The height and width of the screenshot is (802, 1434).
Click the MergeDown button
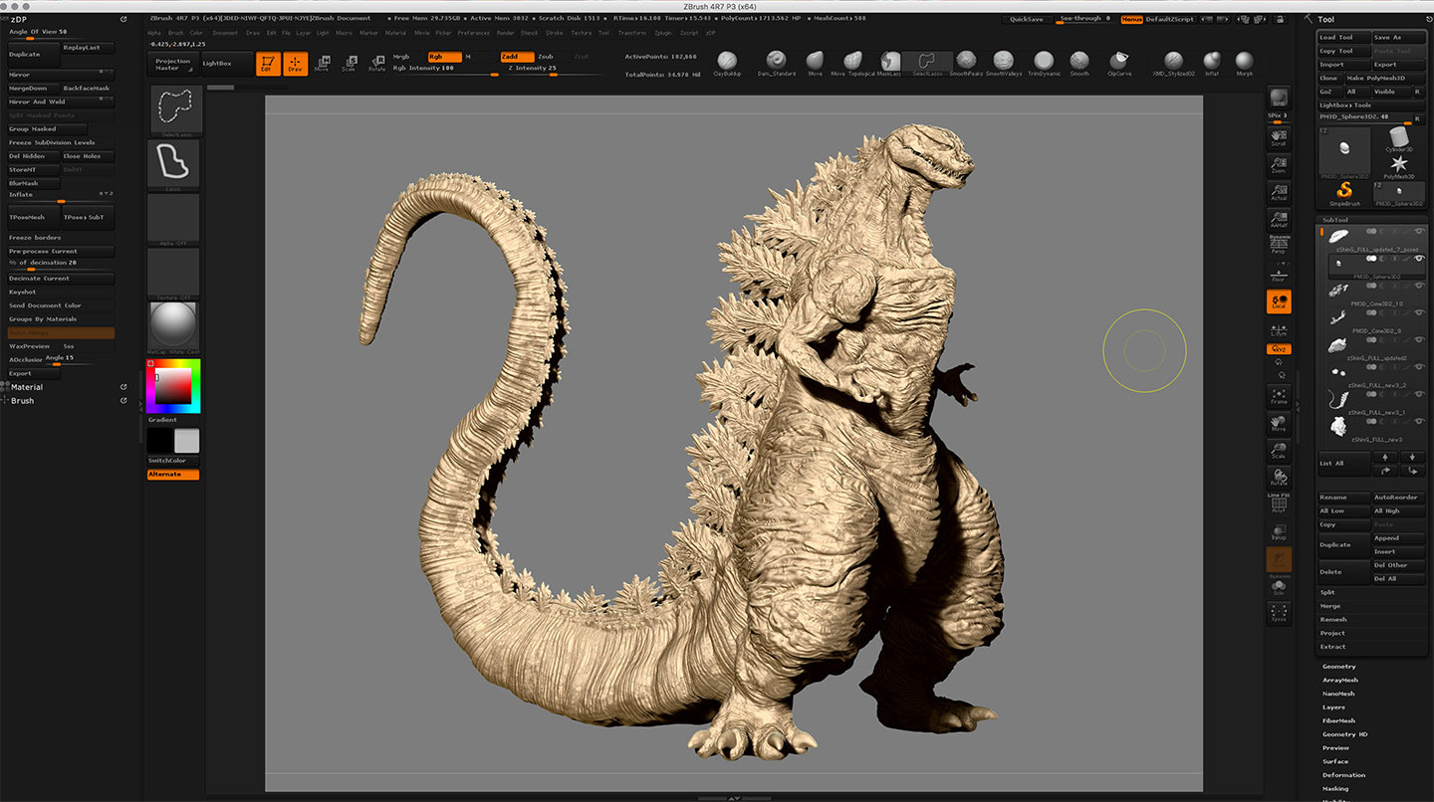(x=34, y=89)
